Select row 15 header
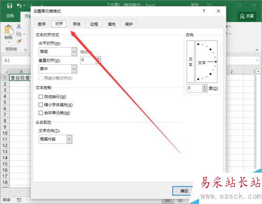Viewport: 262px width, 204px height. click(x=5, y=164)
